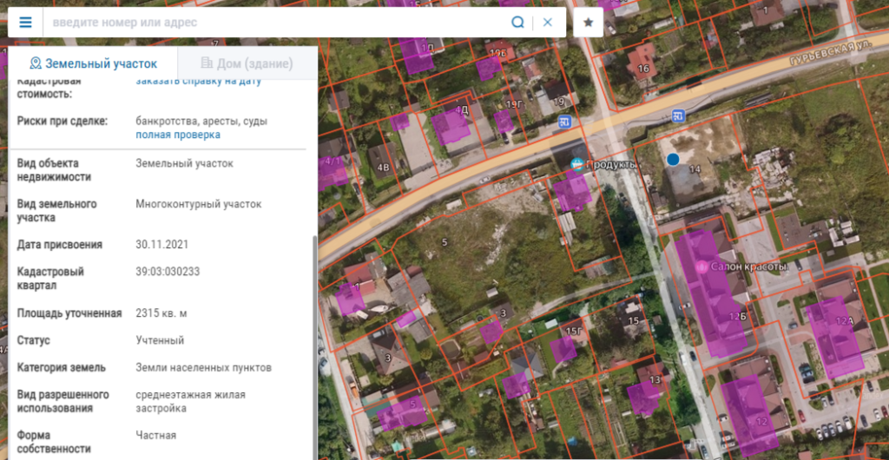889x460 pixels.
Task: Click среднеэтажная жилая застройка text
Action: tap(190, 401)
